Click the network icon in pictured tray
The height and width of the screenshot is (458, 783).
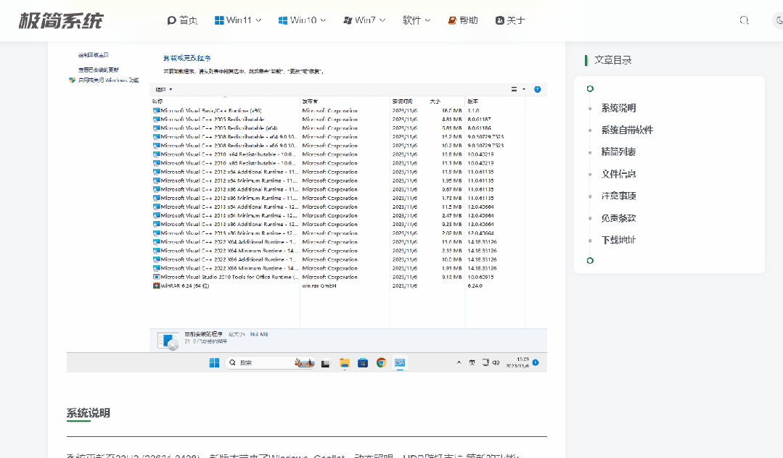(x=485, y=363)
